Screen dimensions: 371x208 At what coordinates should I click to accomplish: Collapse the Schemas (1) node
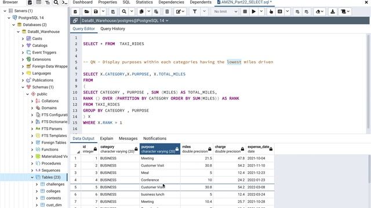tap(23, 87)
